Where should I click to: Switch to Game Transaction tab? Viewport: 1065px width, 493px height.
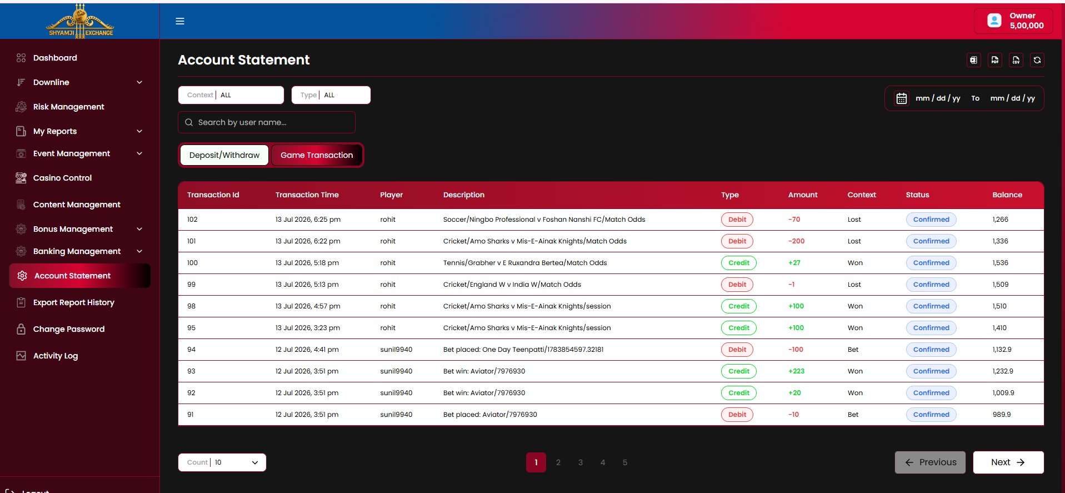[x=317, y=155]
